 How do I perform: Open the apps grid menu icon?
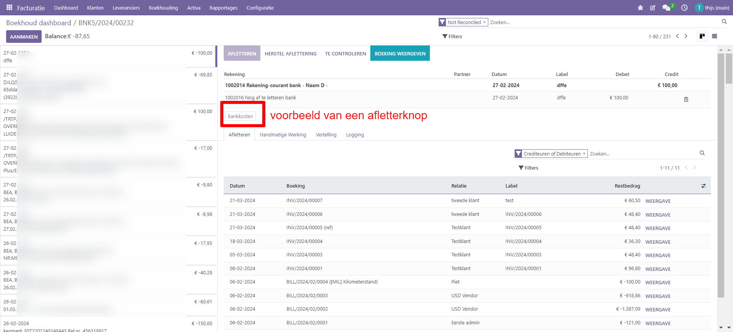[9, 8]
